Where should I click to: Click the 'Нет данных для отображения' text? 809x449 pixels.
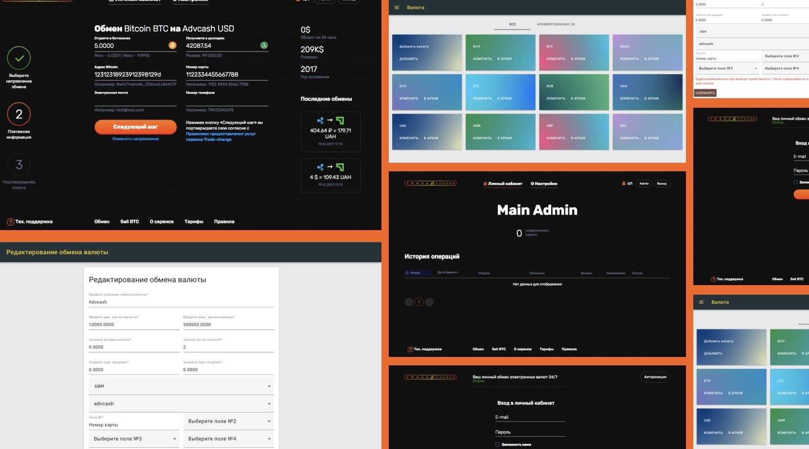click(x=537, y=285)
